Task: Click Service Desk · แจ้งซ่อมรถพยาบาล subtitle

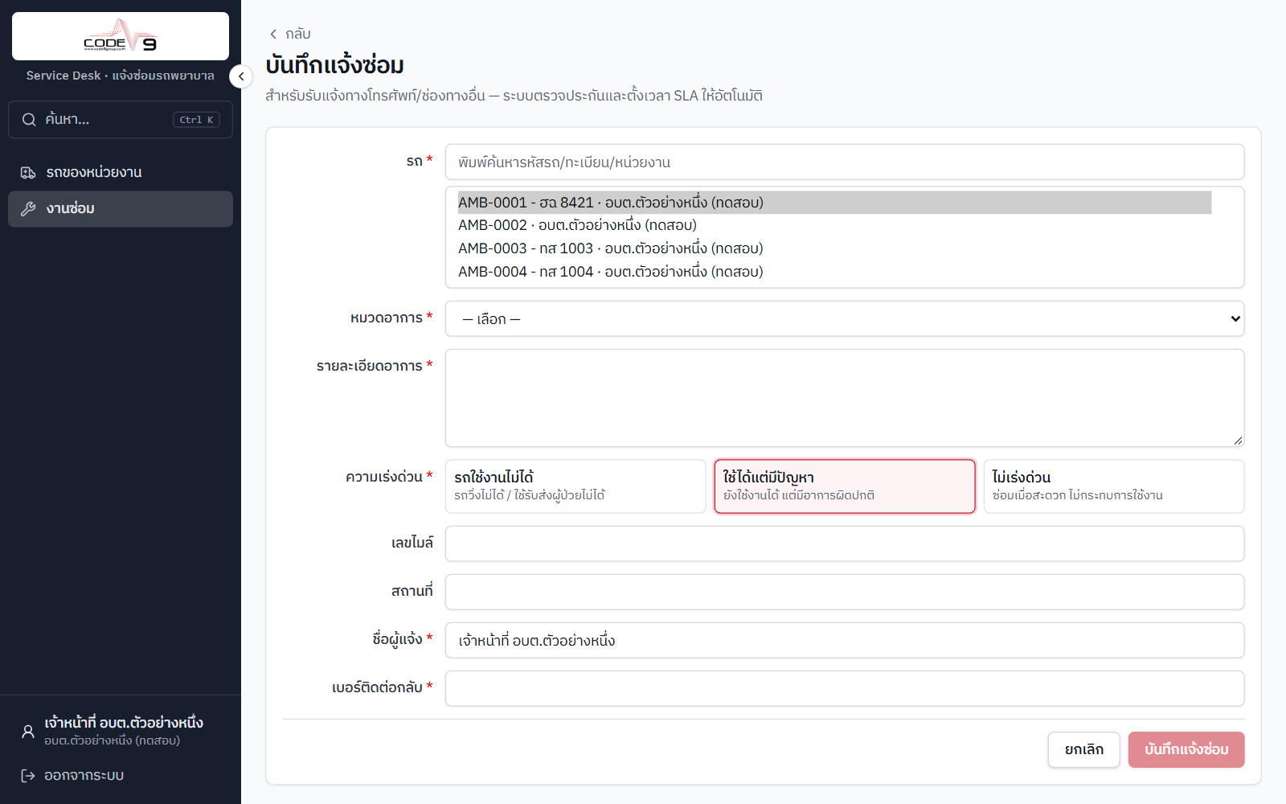Action: (121, 76)
